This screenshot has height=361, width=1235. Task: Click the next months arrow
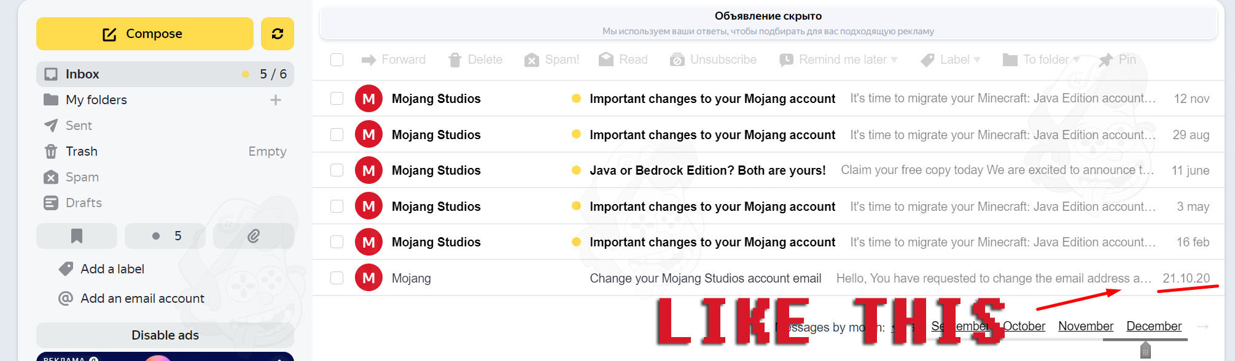1202,327
